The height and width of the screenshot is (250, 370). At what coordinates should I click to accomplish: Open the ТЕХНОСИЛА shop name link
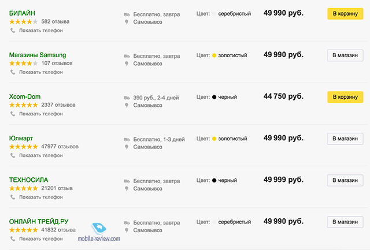[28, 180]
